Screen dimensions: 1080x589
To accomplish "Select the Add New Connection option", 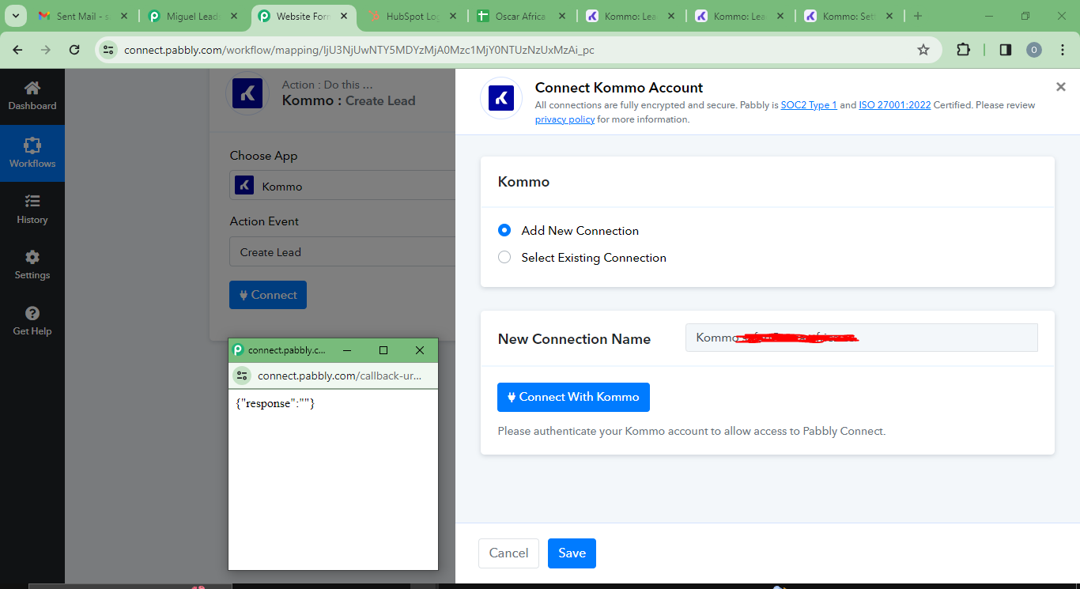I will click(x=504, y=231).
